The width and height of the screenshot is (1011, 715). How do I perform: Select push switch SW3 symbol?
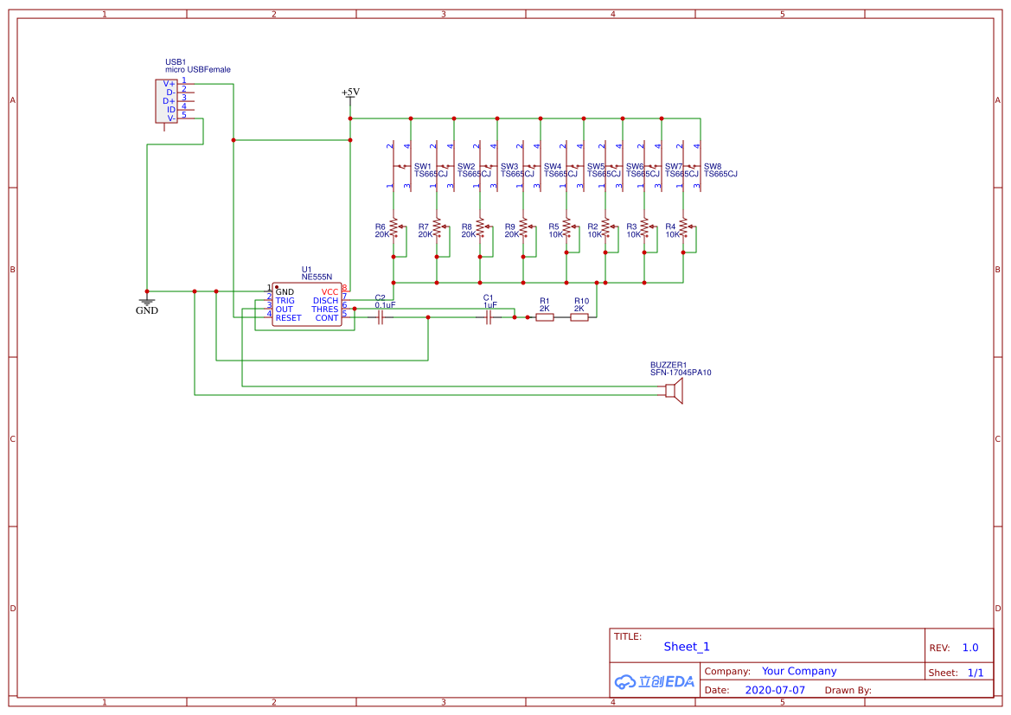(x=489, y=166)
